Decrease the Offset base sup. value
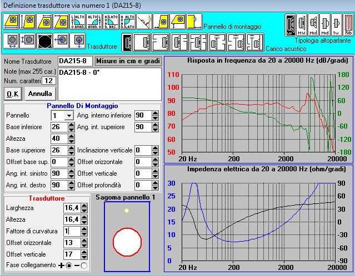The width and height of the screenshot is (355, 276). point(71,165)
